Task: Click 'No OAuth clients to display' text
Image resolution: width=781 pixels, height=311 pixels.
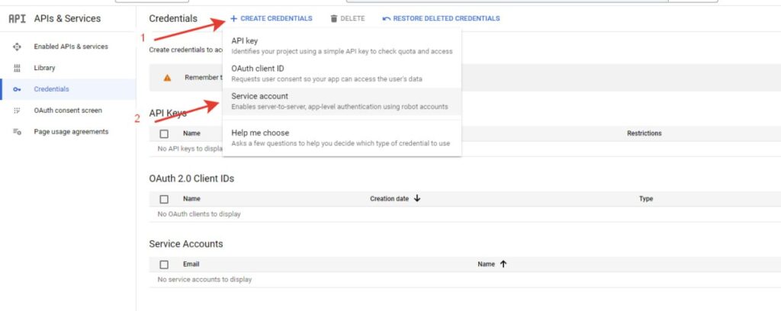Action: (x=199, y=214)
